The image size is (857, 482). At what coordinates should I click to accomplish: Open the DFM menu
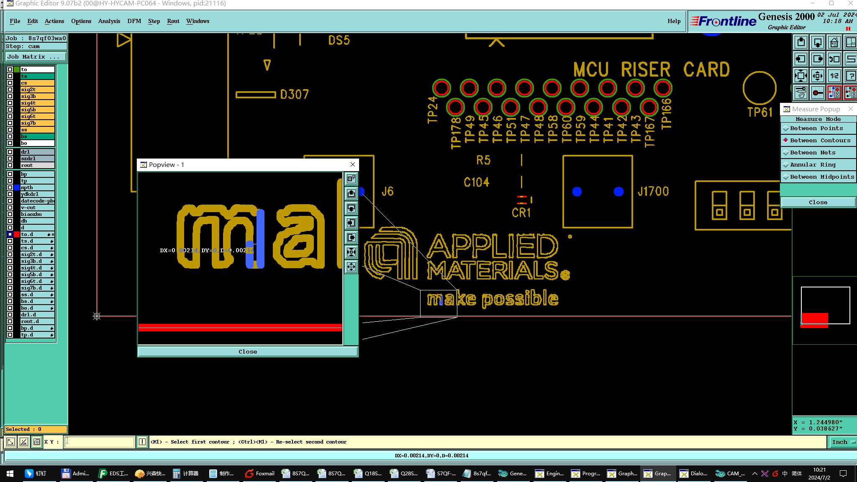[x=134, y=21]
